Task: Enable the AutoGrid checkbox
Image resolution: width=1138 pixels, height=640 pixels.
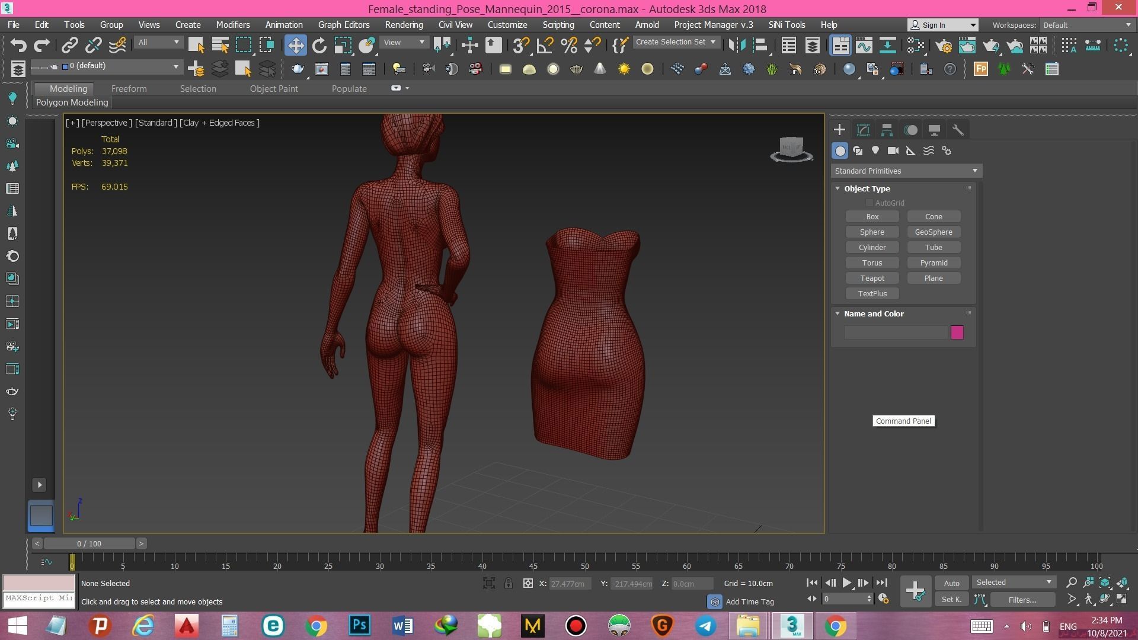Action: click(870, 203)
